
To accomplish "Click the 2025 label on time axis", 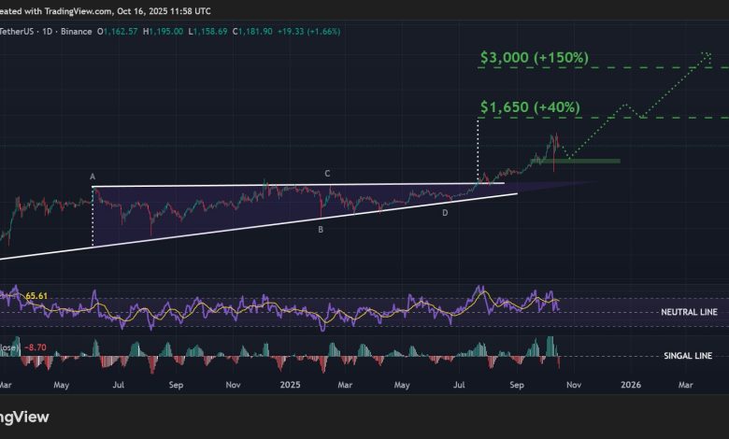I will click(288, 384).
